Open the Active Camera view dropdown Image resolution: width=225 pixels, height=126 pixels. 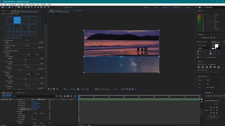coord(105,89)
